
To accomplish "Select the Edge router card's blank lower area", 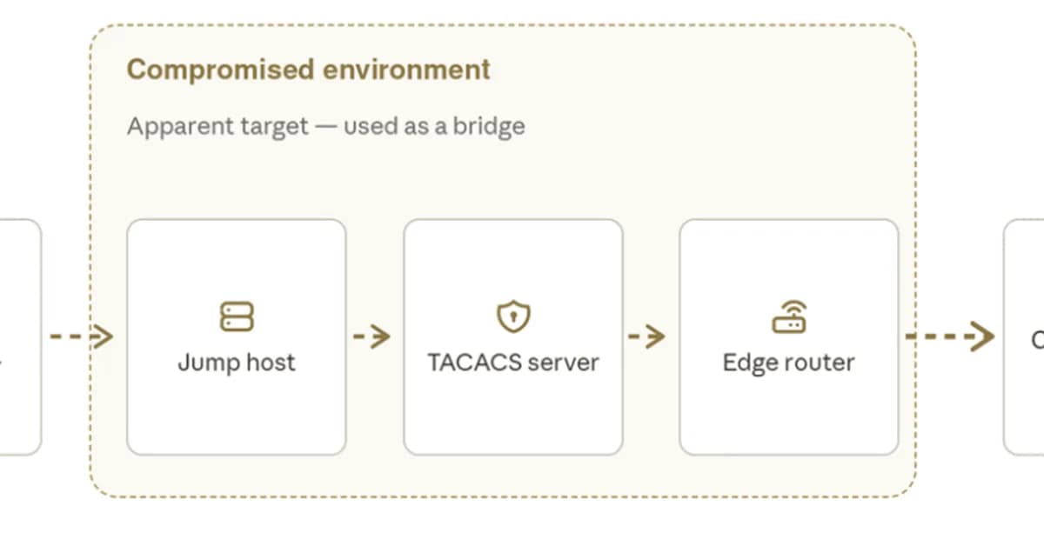I will 789,416.
